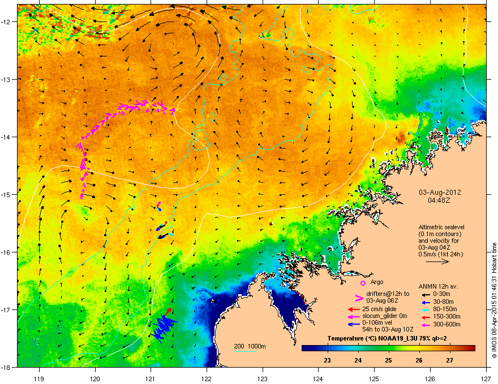Click the 'Altimetric sealevel' caption line
The image size is (498, 384).
[x=441, y=227]
